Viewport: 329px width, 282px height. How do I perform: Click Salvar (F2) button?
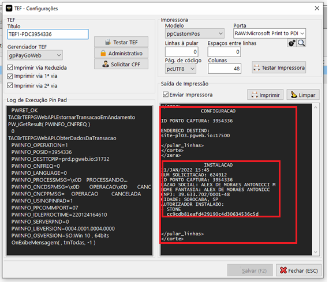[x=250, y=270]
